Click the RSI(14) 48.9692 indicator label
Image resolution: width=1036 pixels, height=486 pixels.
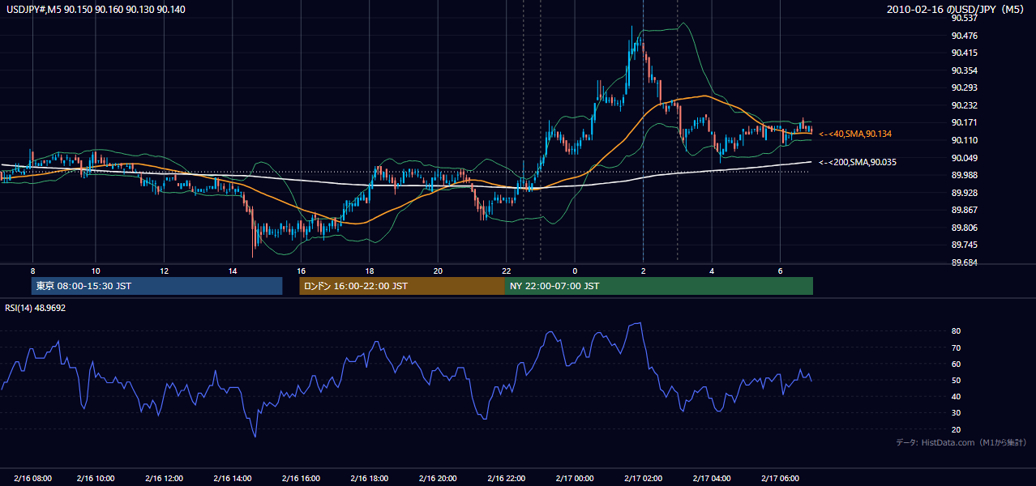coord(36,308)
